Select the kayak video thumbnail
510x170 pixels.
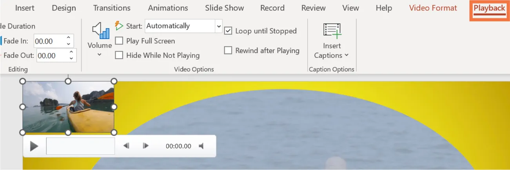68,107
